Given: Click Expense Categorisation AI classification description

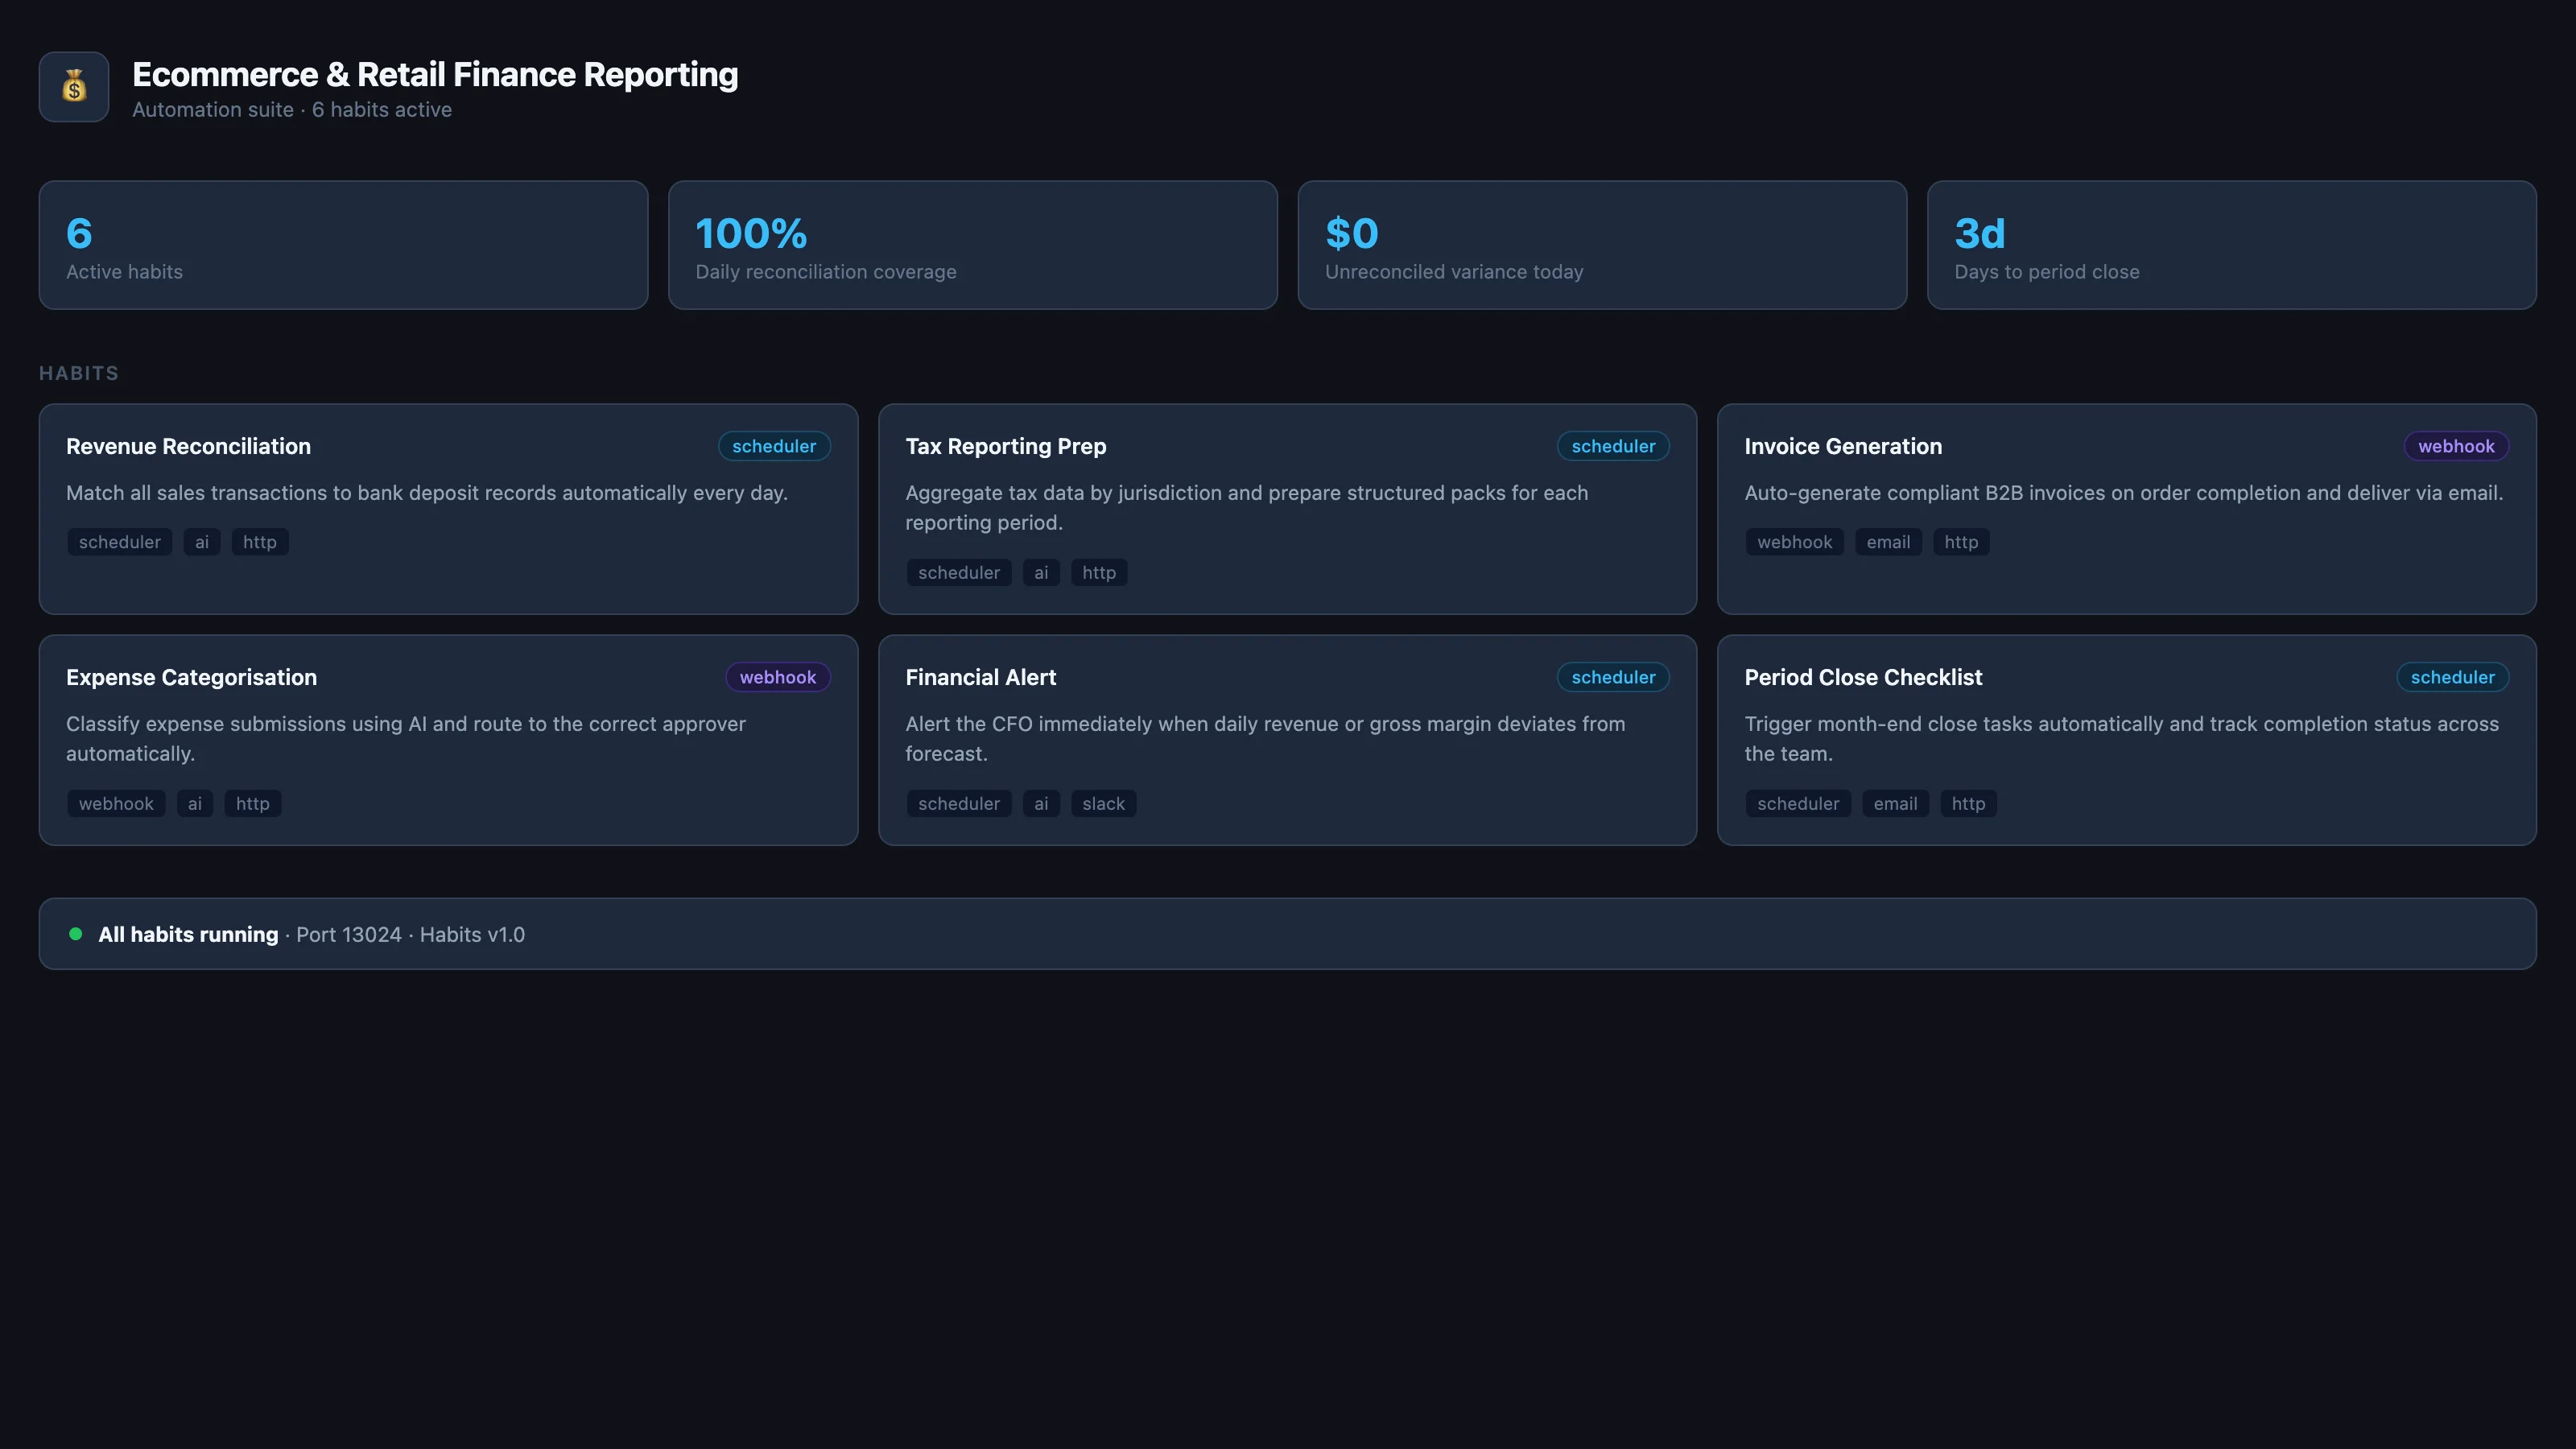Looking at the screenshot, I should click(406, 739).
